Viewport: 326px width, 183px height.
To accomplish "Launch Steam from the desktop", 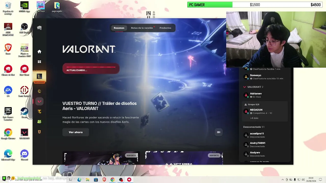I will coord(24,113).
